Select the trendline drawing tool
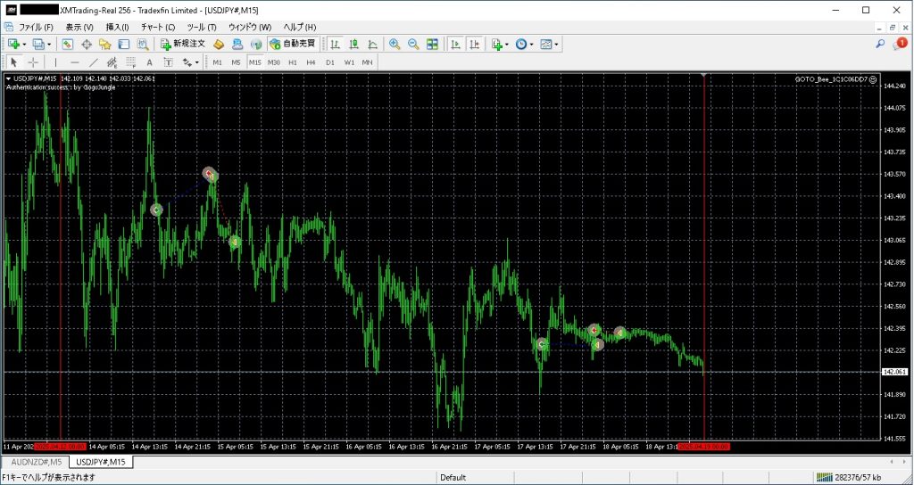 click(93, 62)
